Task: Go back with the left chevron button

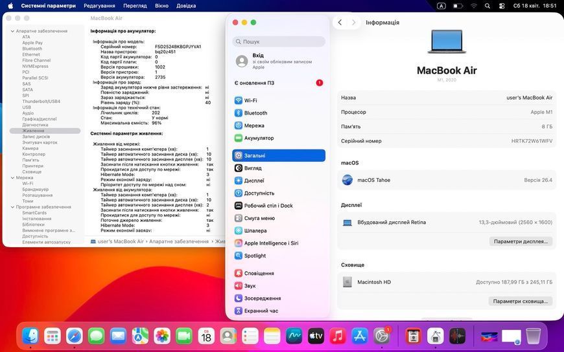Action: 340,22
